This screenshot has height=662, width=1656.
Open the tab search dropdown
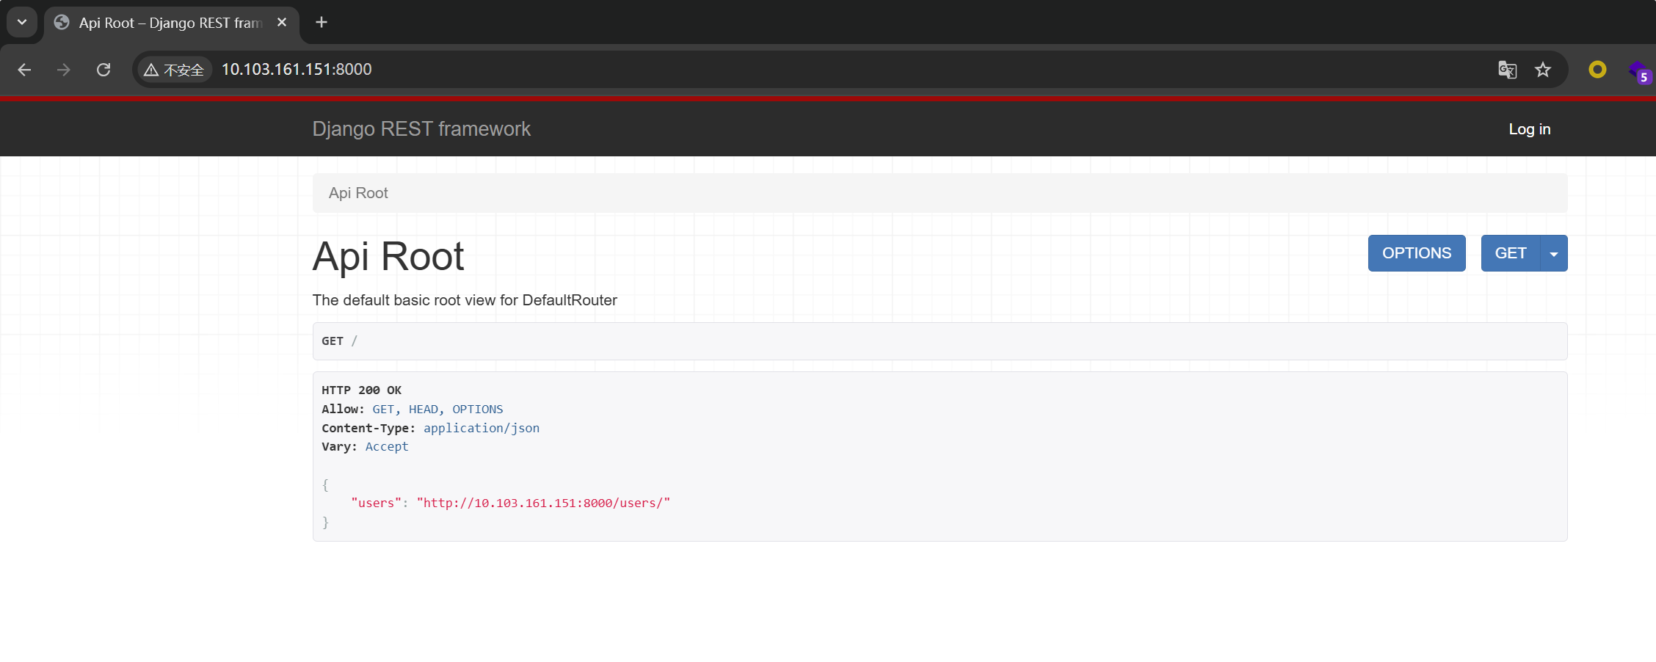coord(22,22)
